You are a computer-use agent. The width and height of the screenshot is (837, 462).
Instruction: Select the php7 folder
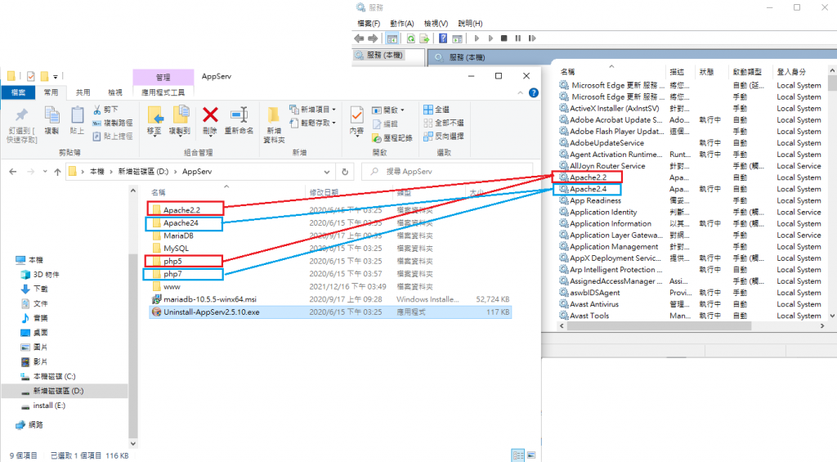pyautogui.click(x=172, y=274)
